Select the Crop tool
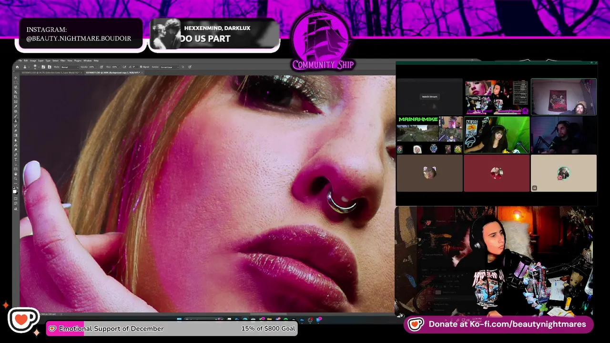 pyautogui.click(x=15, y=97)
